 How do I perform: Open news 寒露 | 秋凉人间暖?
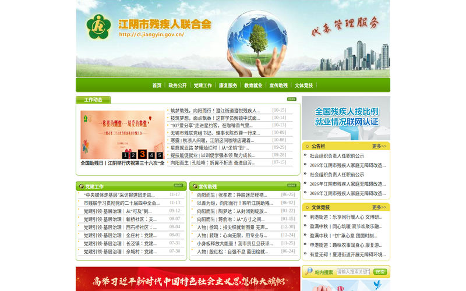(x=212, y=140)
